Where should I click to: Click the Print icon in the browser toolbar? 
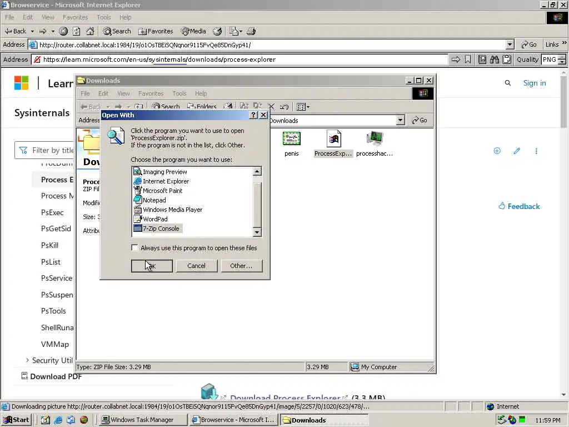[252, 31]
